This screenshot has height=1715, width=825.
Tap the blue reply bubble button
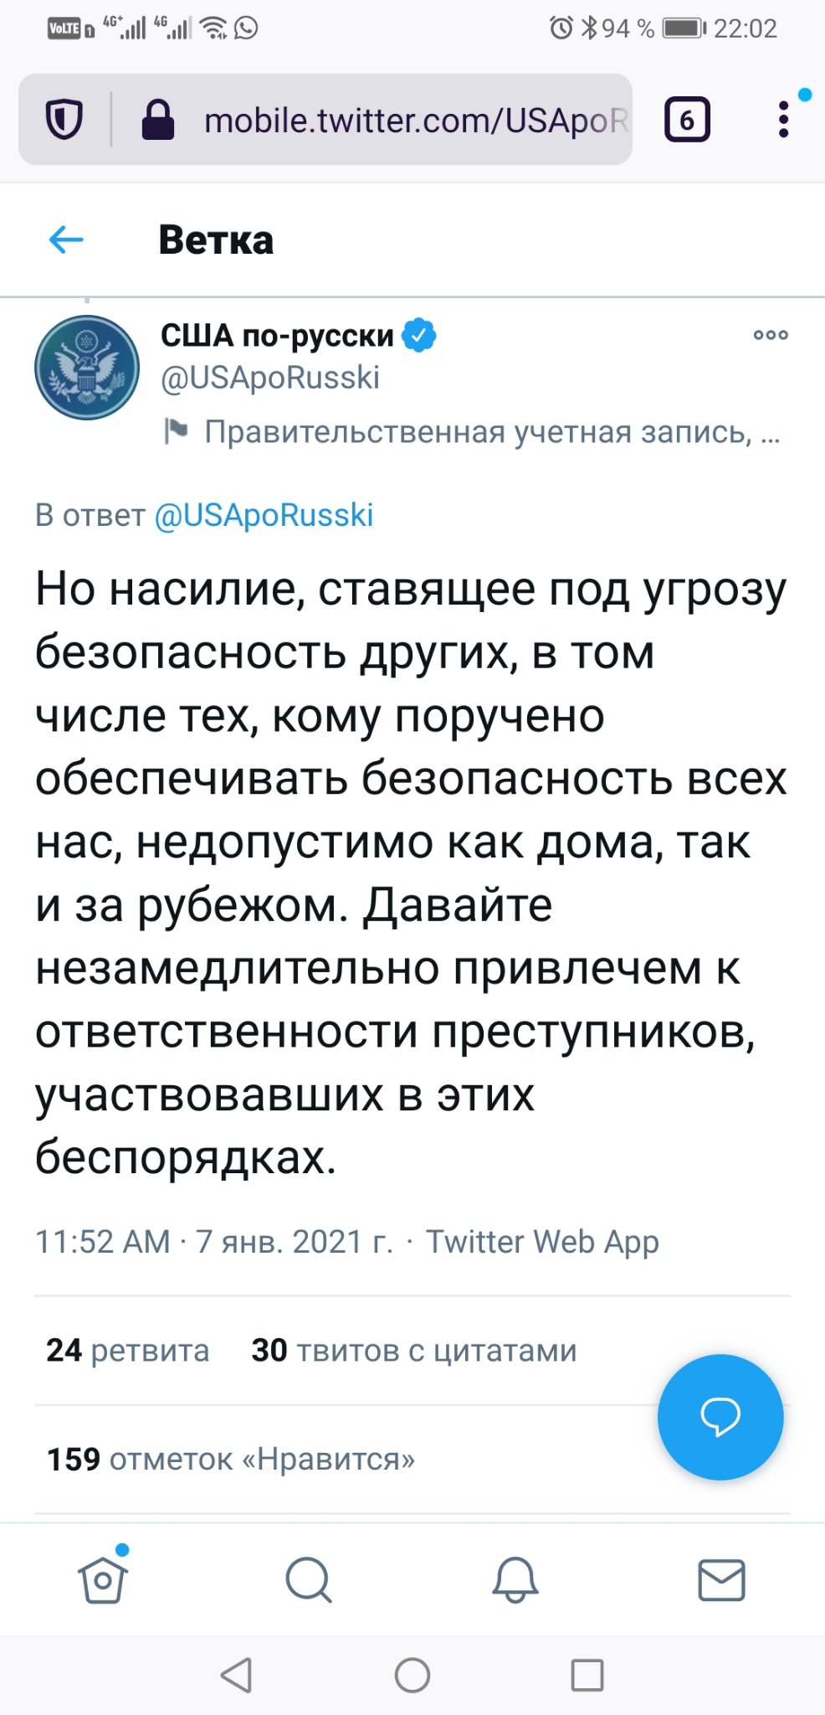click(720, 1417)
